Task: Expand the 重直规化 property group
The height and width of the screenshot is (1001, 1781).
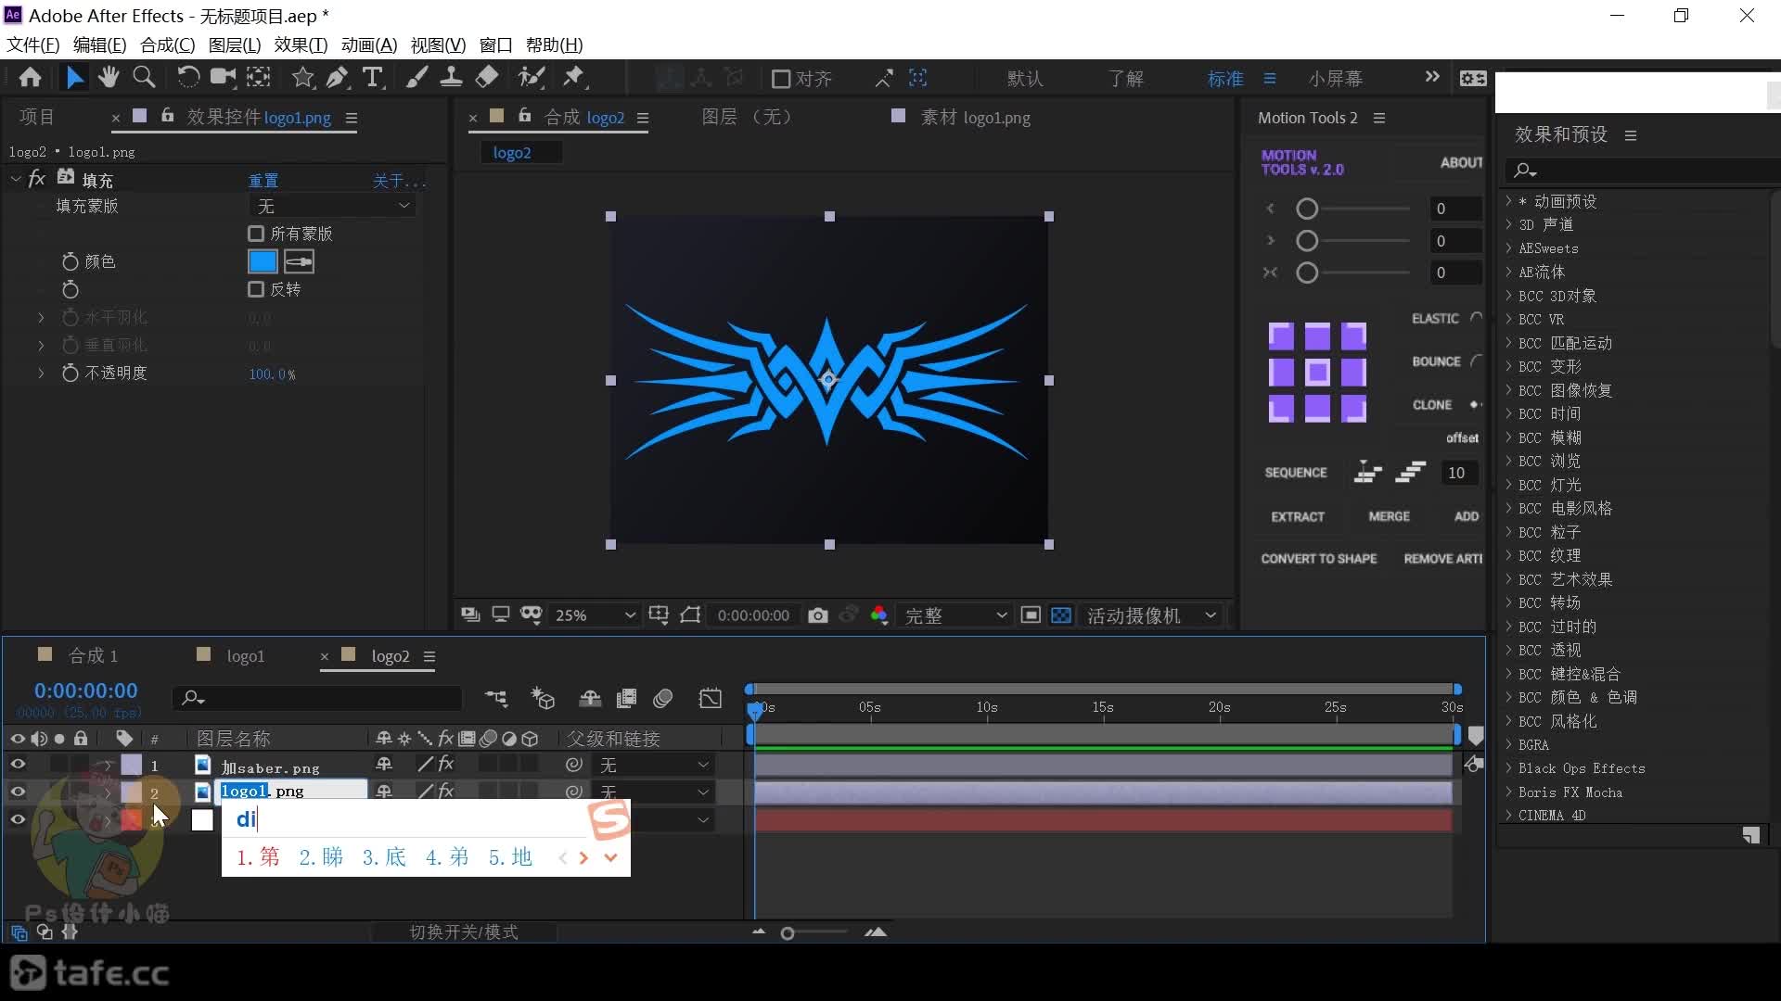Action: click(41, 345)
